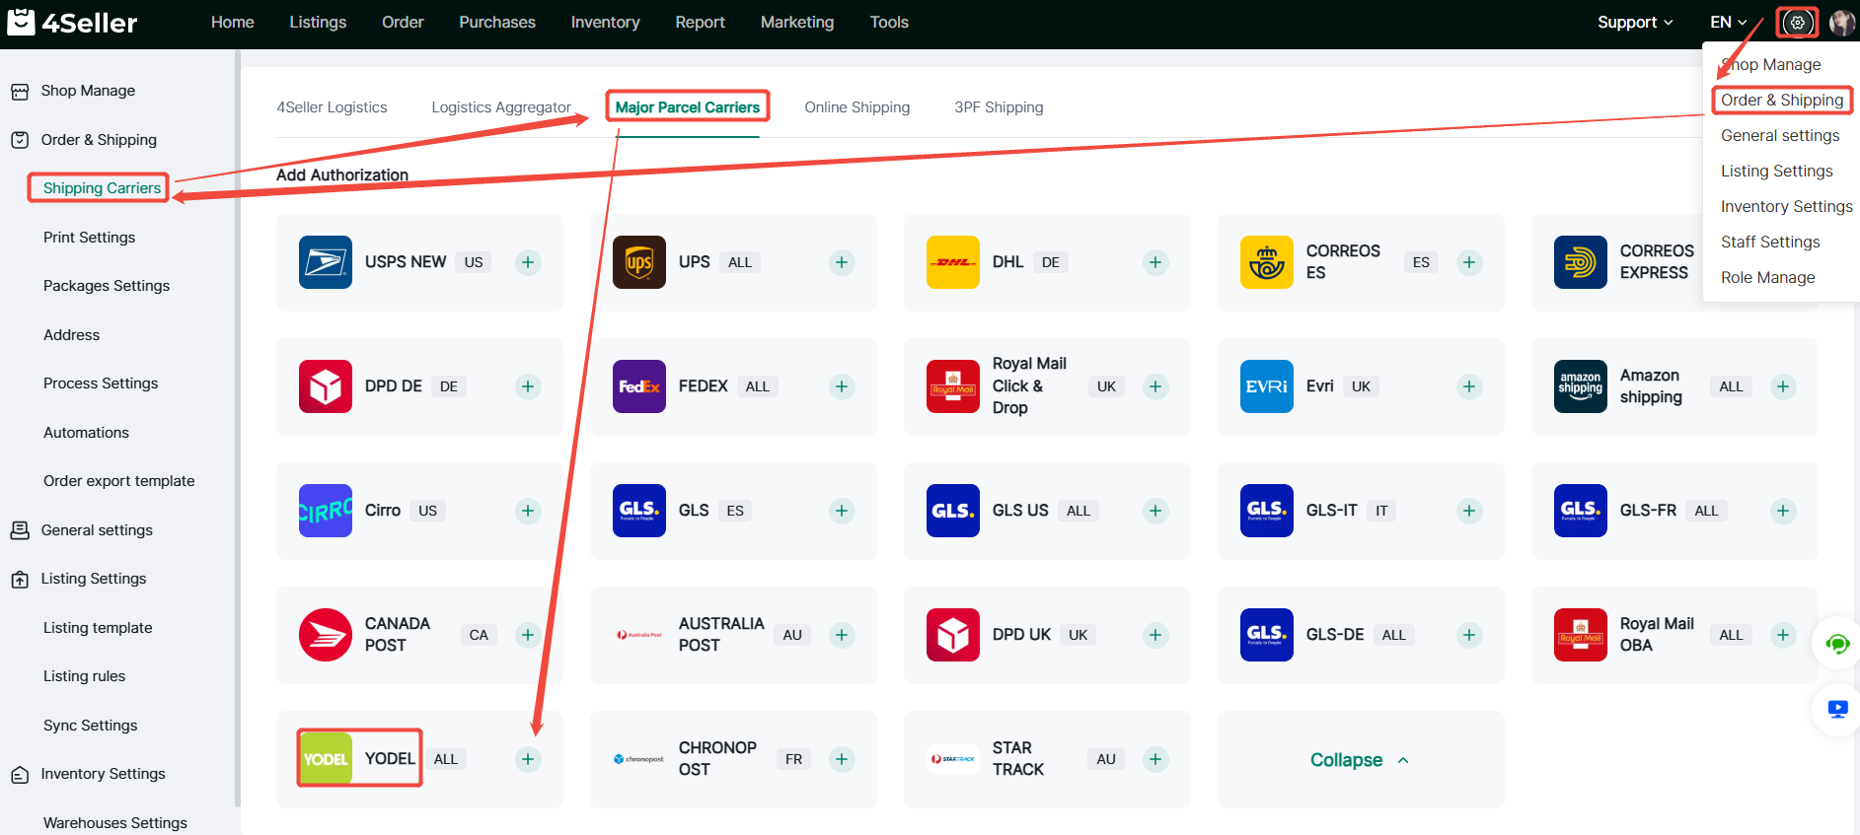This screenshot has height=835, width=1860.
Task: Open the Inventory top menu
Action: click(605, 22)
